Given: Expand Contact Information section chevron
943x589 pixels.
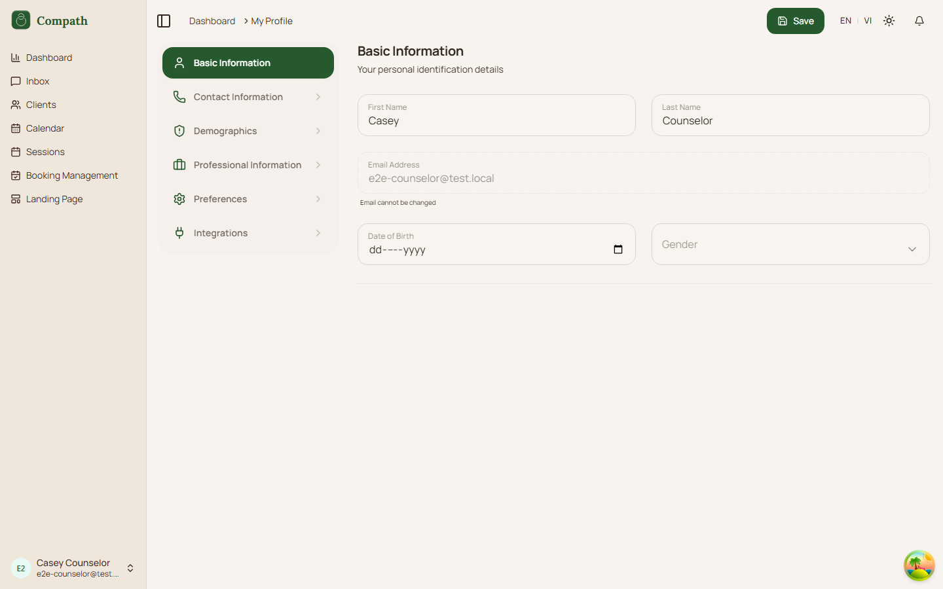Looking at the screenshot, I should (x=318, y=97).
